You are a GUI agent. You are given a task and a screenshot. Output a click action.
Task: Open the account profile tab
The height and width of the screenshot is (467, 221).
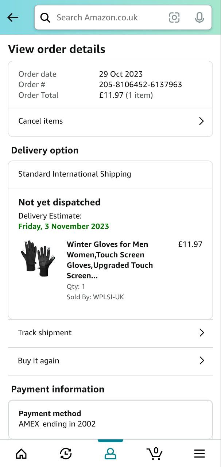coord(110,454)
